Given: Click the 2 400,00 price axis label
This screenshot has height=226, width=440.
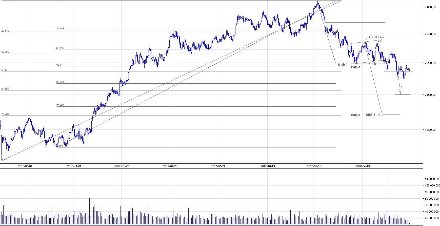Looking at the screenshot, I should [430, 34].
